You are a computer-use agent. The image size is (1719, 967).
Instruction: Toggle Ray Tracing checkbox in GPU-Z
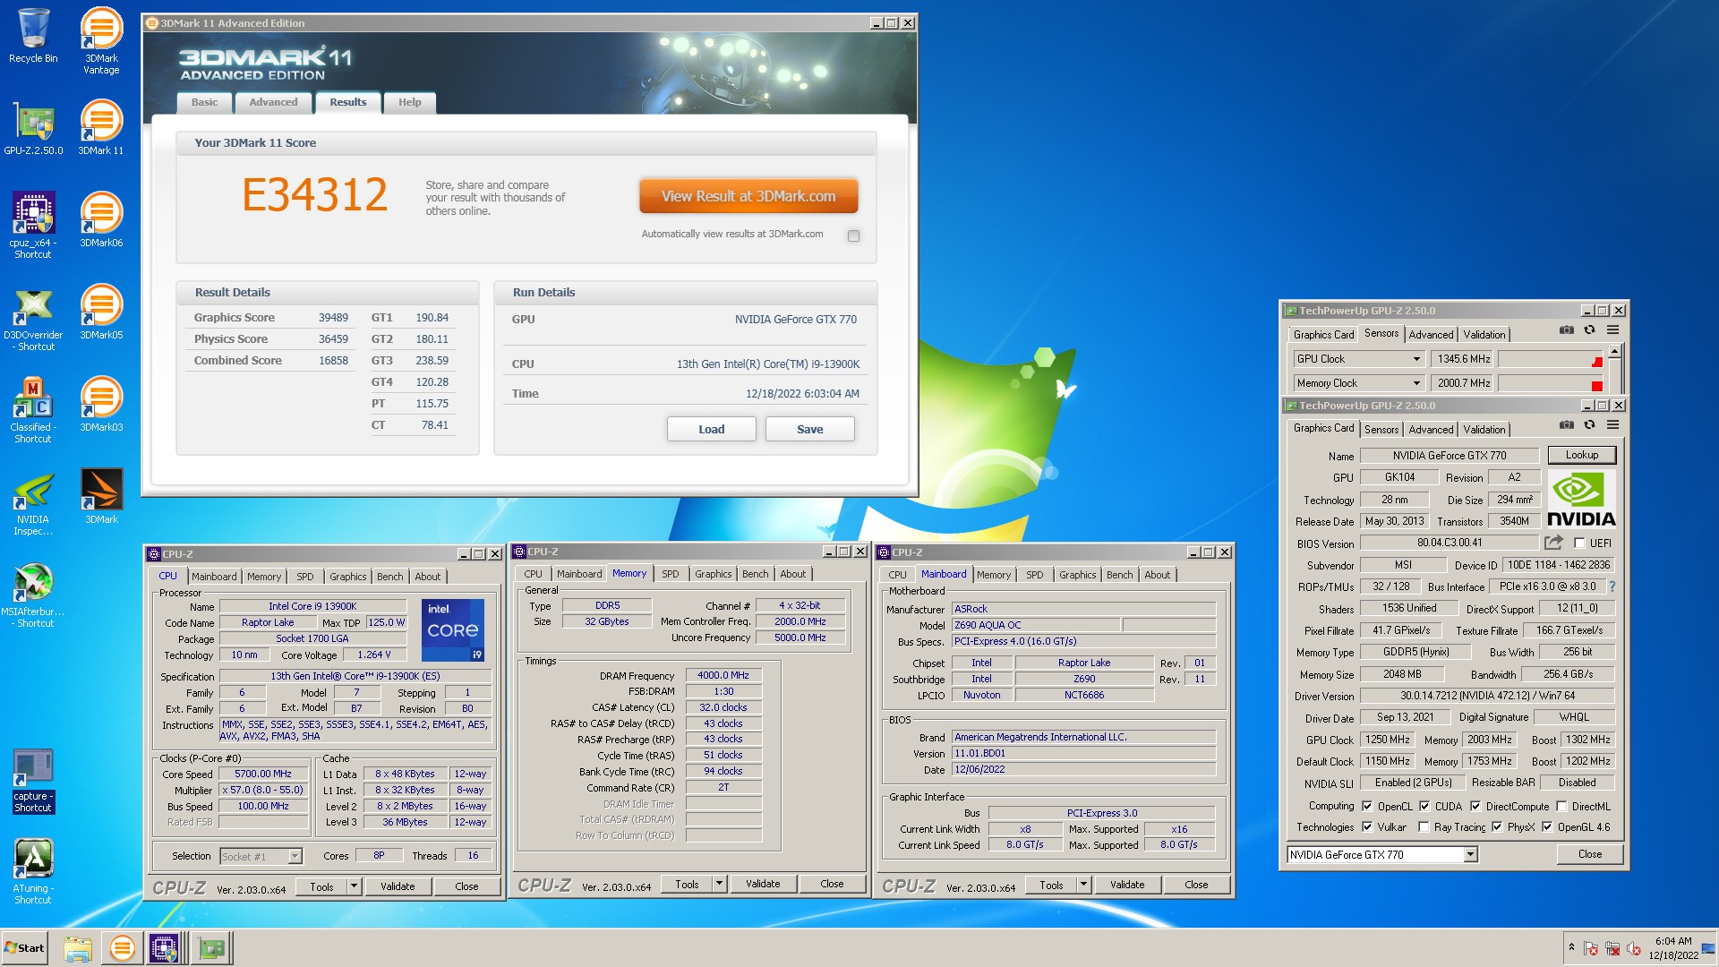[1424, 827]
